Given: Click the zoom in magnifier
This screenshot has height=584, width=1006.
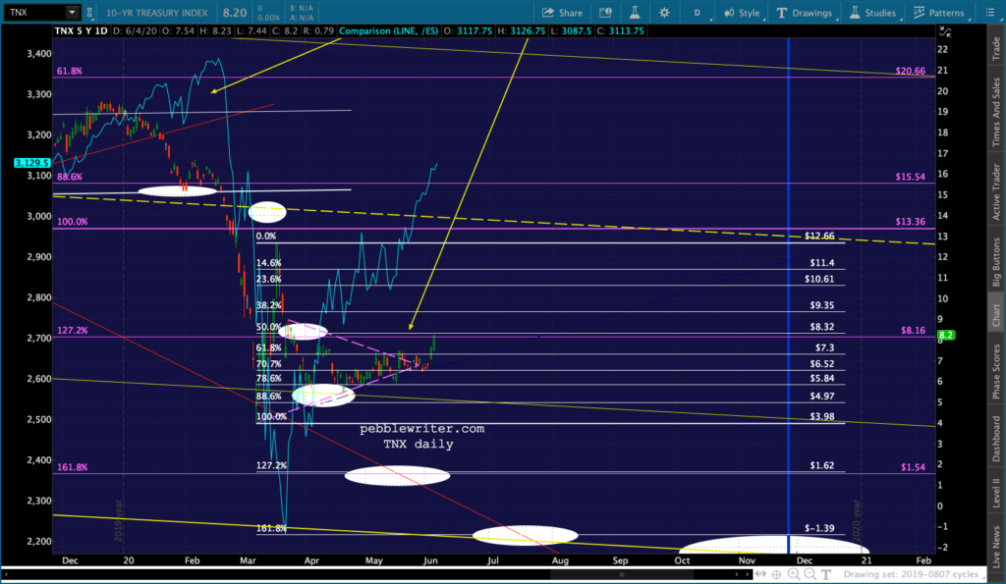Looking at the screenshot, I should coord(794,574).
